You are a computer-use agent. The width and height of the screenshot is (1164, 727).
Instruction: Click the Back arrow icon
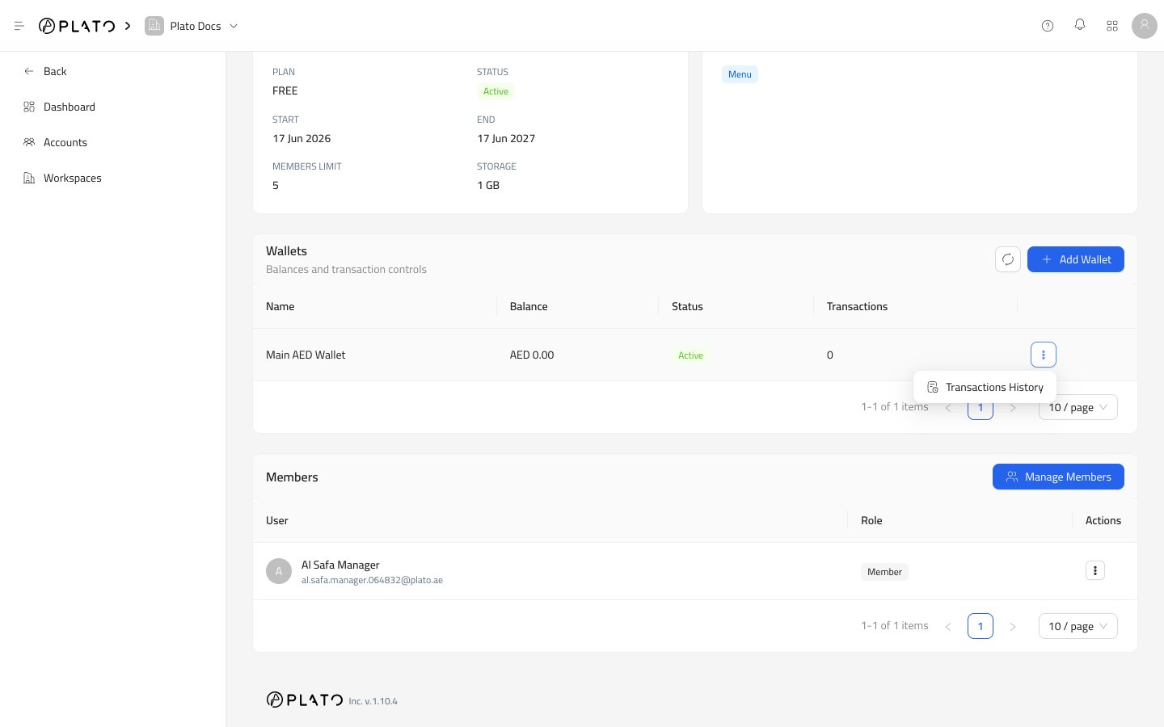(x=29, y=71)
